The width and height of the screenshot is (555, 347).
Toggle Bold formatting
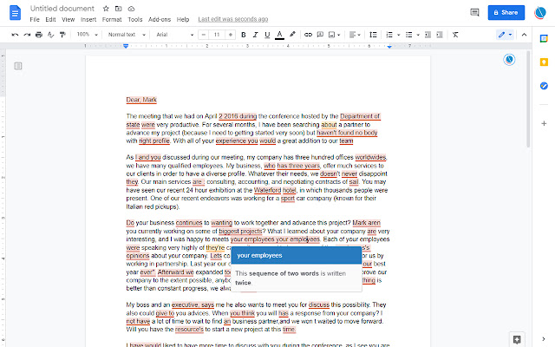[x=244, y=35]
